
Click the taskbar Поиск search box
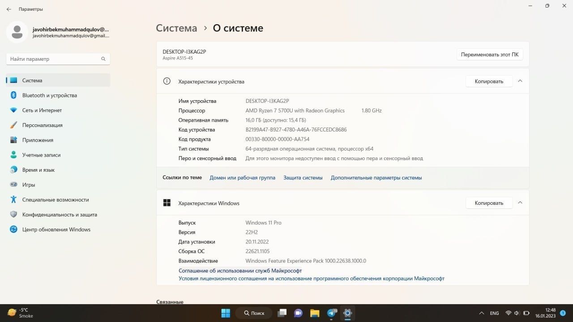tap(253, 313)
